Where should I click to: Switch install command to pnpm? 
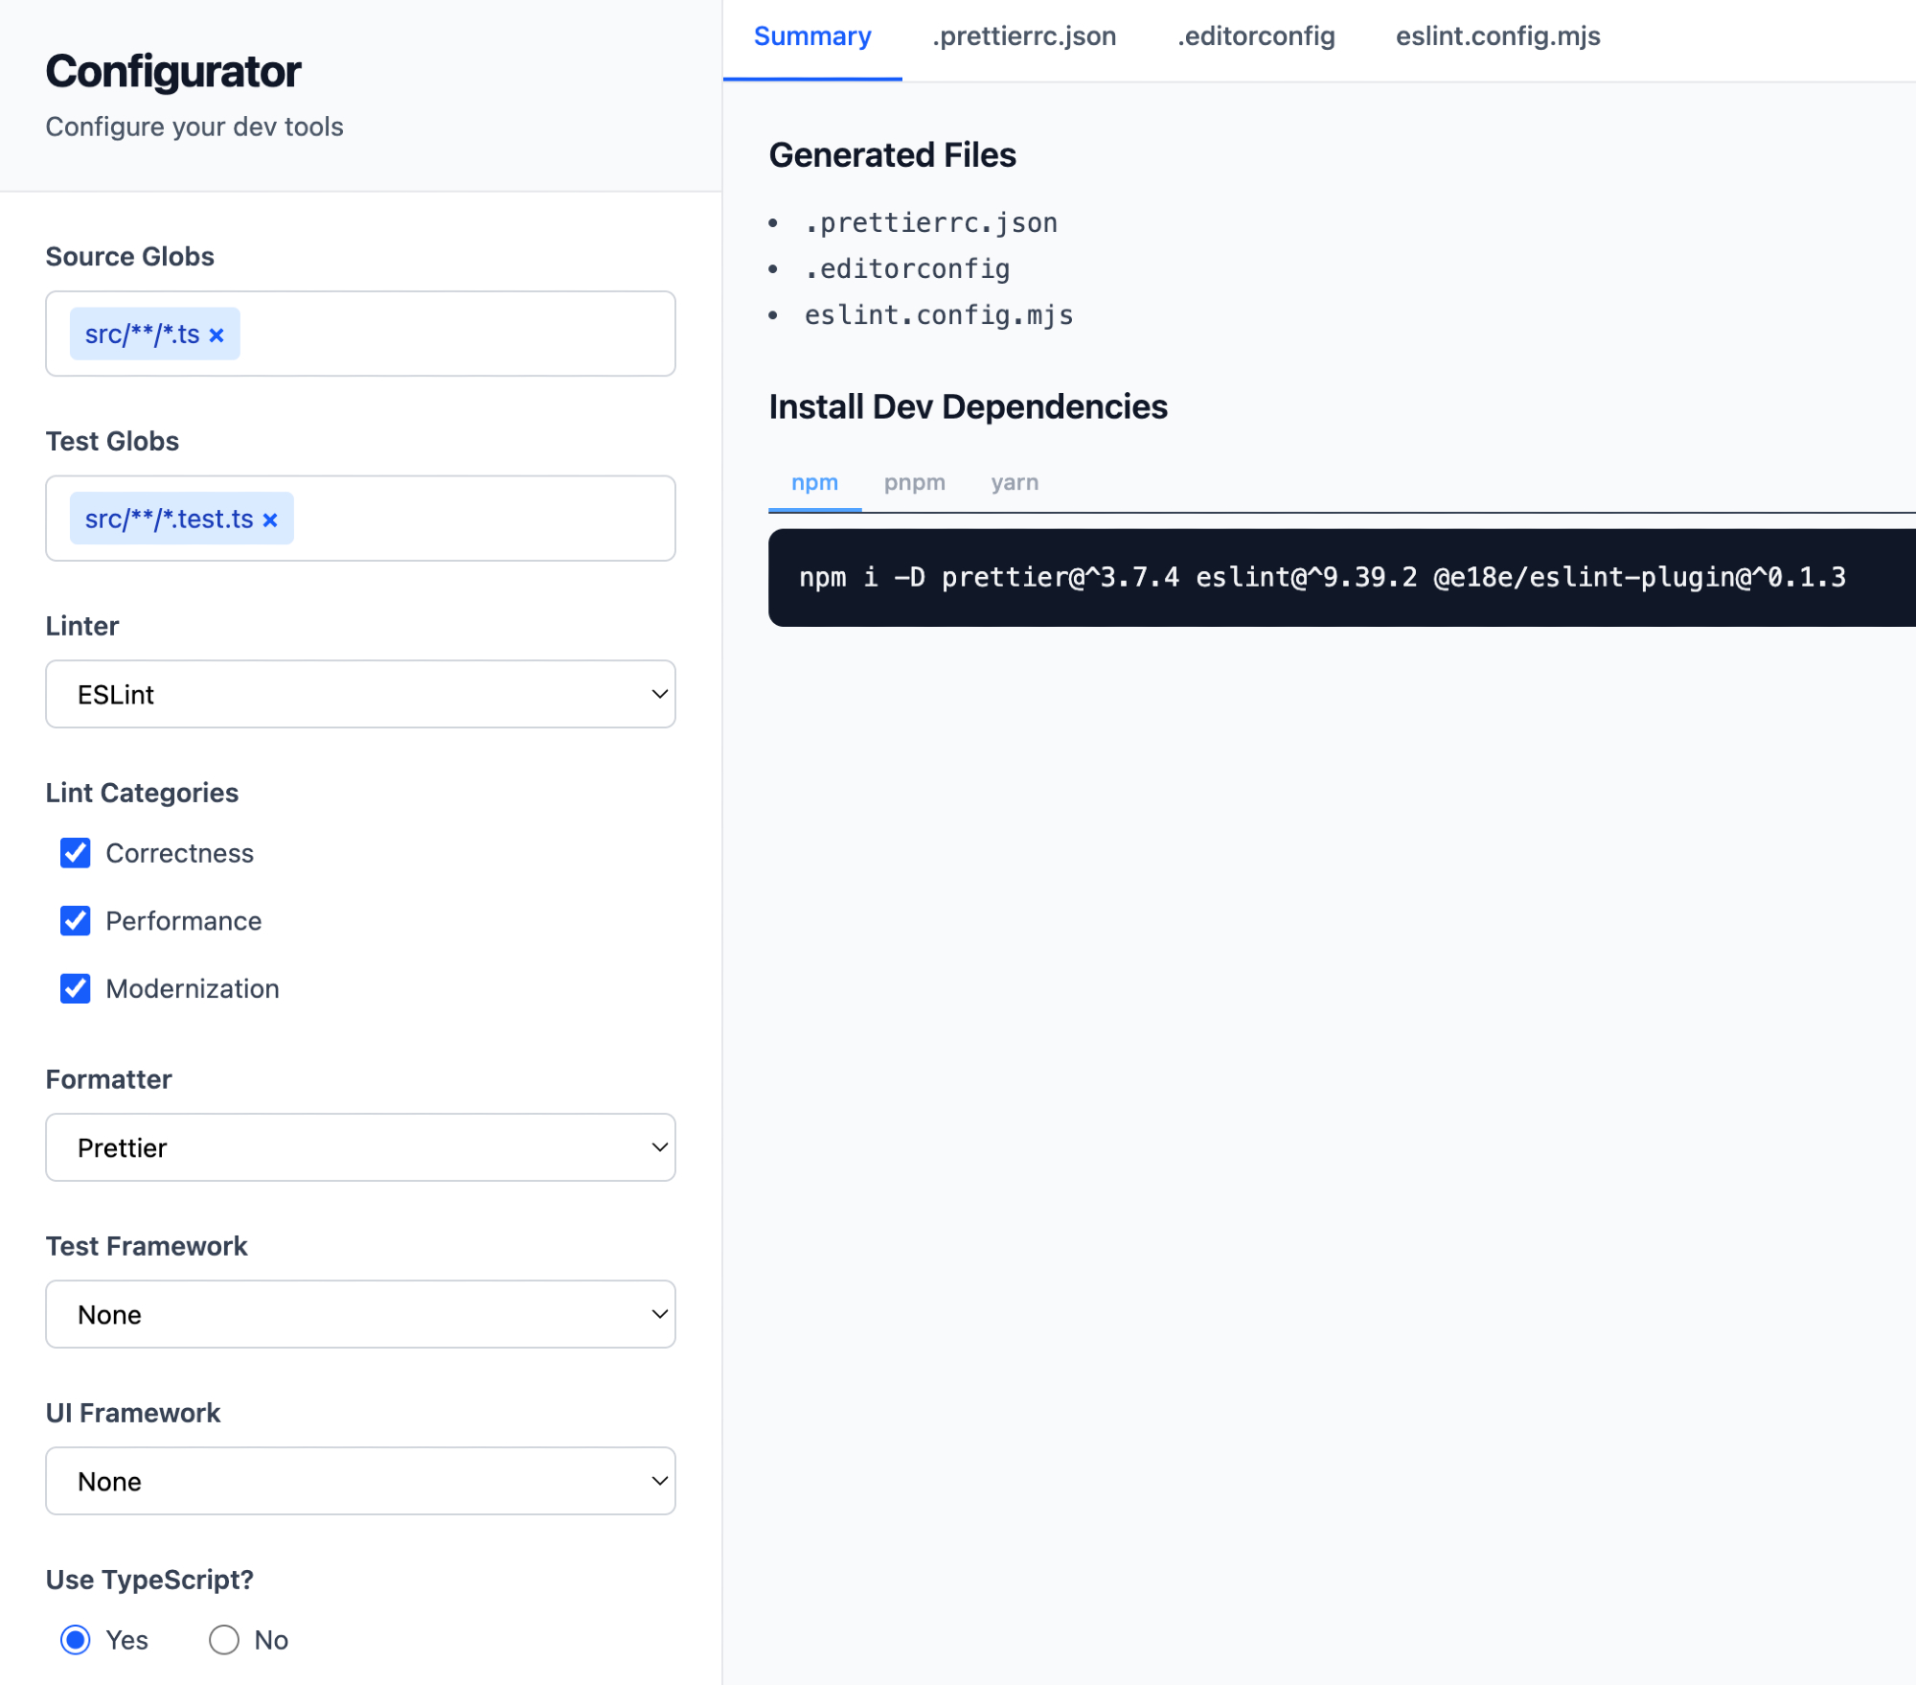(x=914, y=482)
